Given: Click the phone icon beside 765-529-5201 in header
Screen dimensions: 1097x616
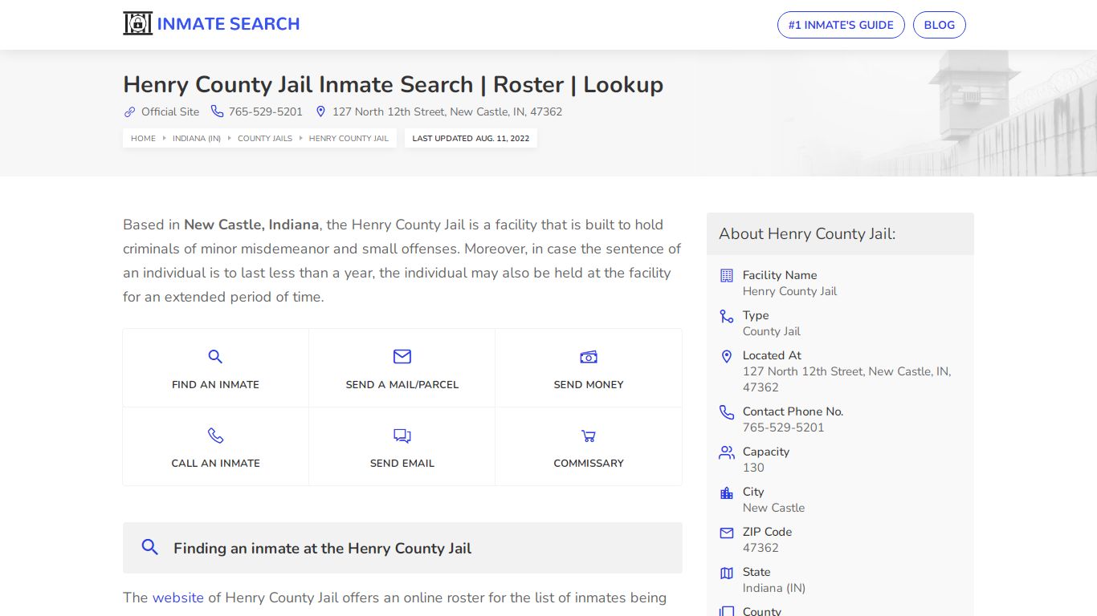Looking at the screenshot, I should [x=217, y=111].
